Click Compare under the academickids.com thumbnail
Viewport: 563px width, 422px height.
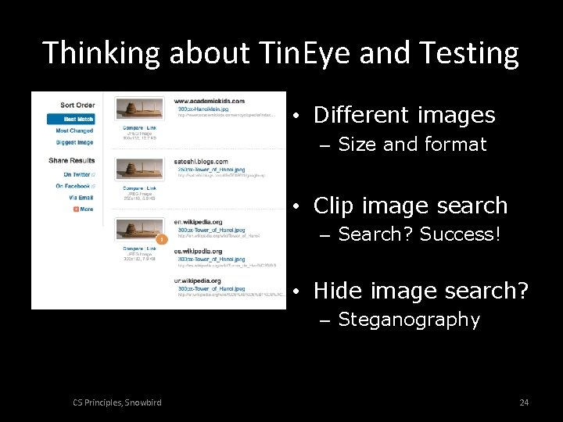point(133,127)
